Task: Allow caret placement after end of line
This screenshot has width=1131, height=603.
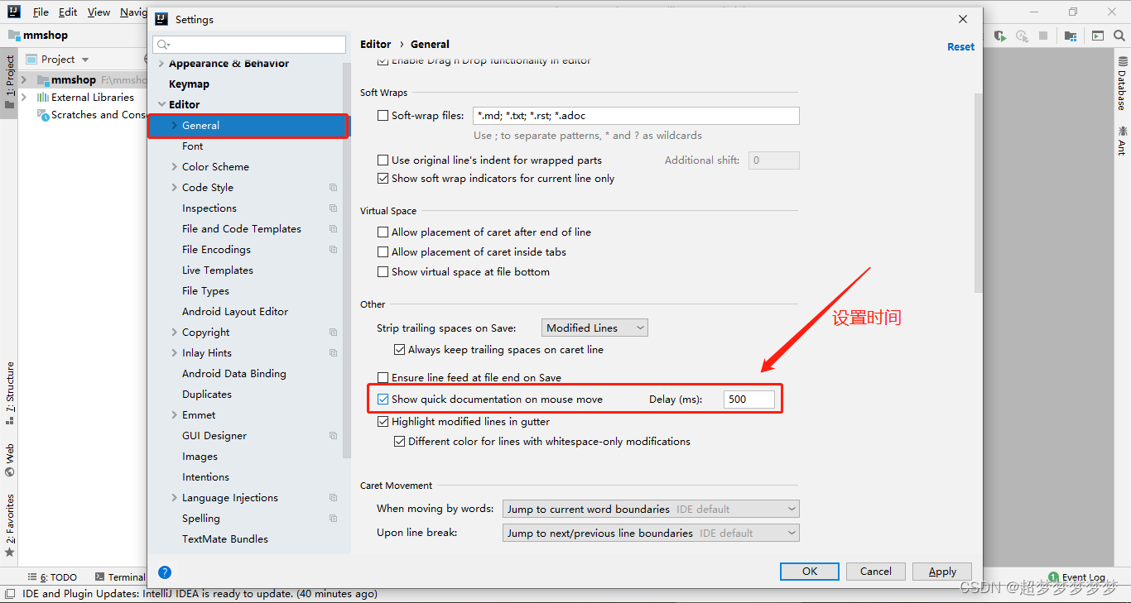Action: (383, 232)
